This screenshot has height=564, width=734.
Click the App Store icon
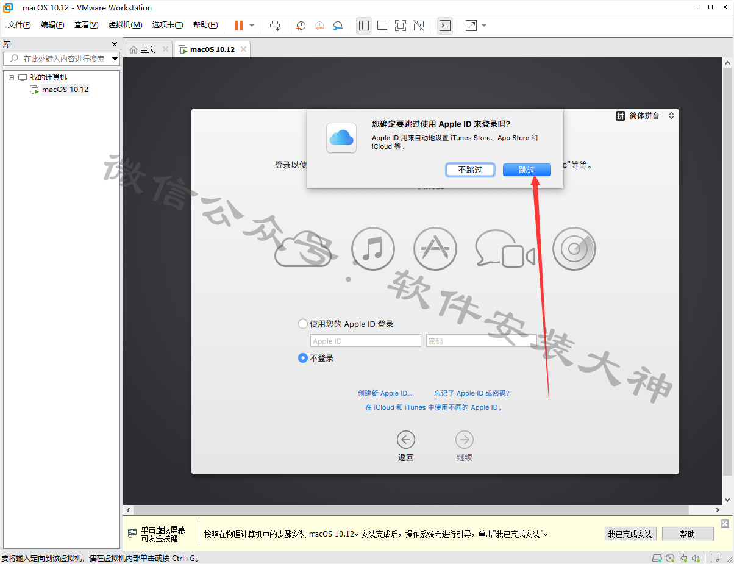tap(435, 249)
